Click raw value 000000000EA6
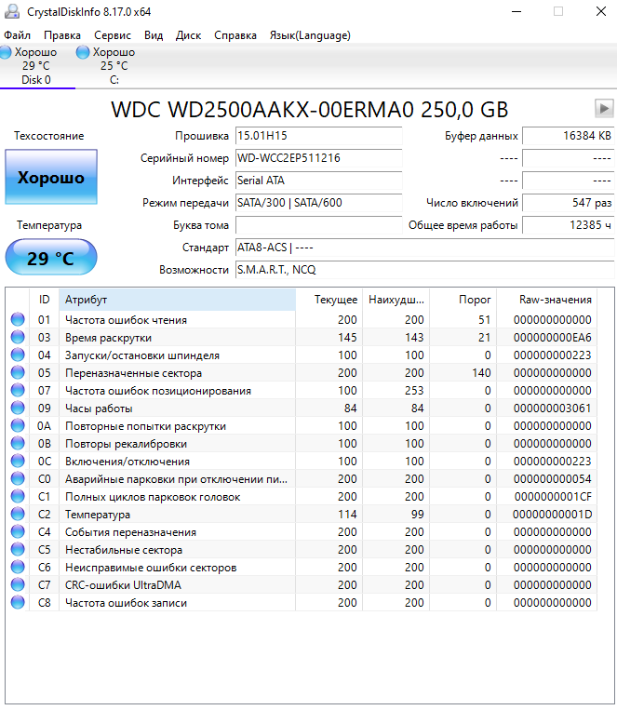 coord(552,338)
